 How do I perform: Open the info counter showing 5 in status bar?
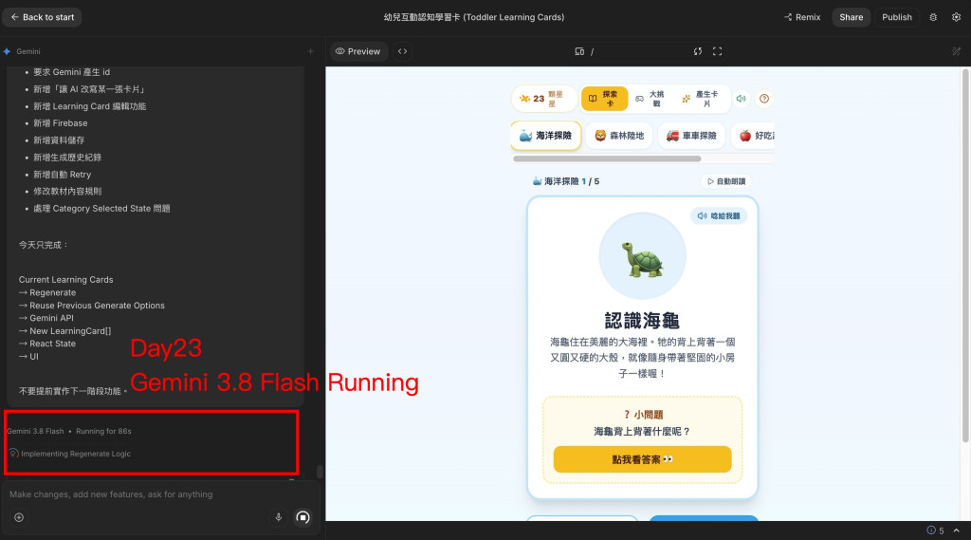click(935, 531)
